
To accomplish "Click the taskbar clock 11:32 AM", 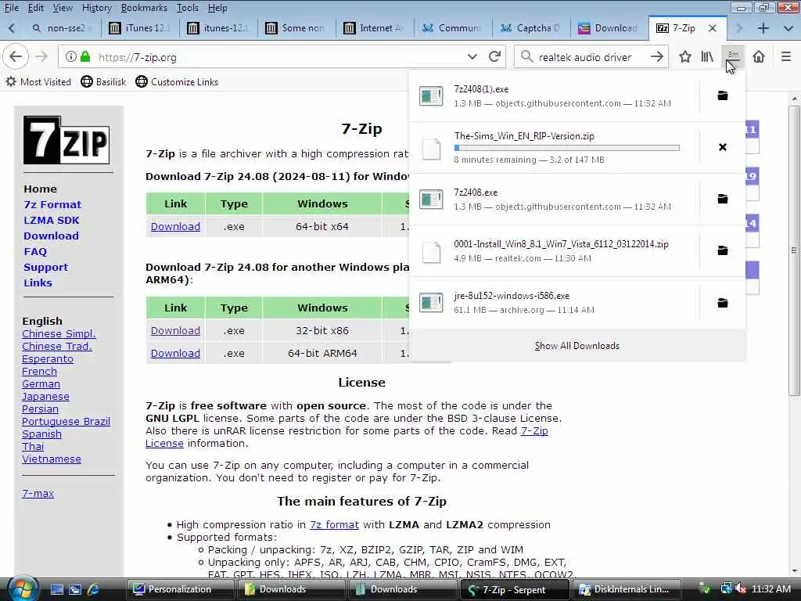I will [x=771, y=589].
